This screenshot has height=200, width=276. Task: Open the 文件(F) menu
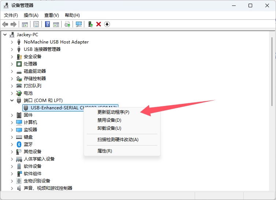click(x=11, y=15)
